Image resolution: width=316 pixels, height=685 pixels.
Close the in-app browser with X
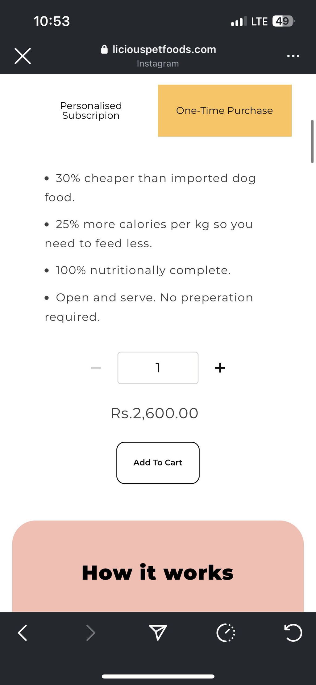click(23, 56)
